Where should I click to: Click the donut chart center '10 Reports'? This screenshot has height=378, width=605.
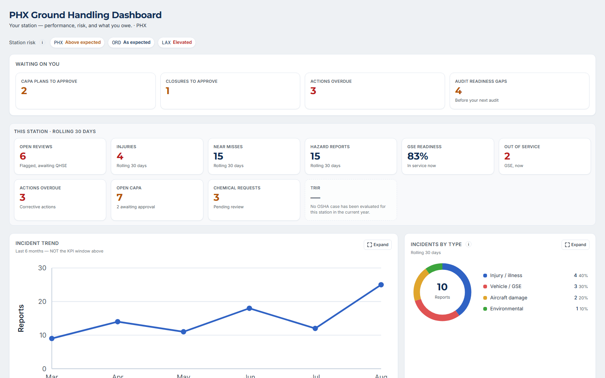pos(442,291)
